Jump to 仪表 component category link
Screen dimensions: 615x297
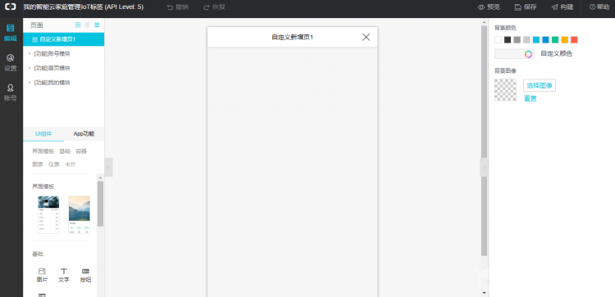(54, 164)
